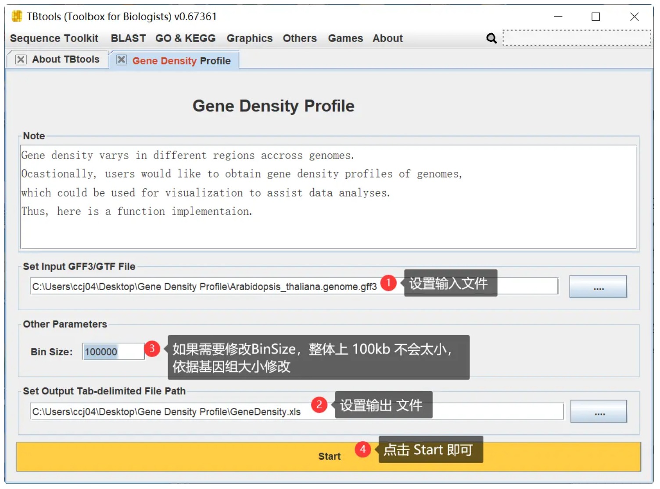Click the 'Gene Density Profile' heading

[x=273, y=106]
